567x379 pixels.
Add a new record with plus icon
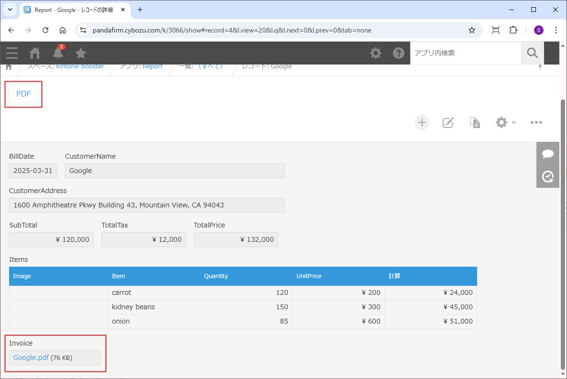(422, 122)
